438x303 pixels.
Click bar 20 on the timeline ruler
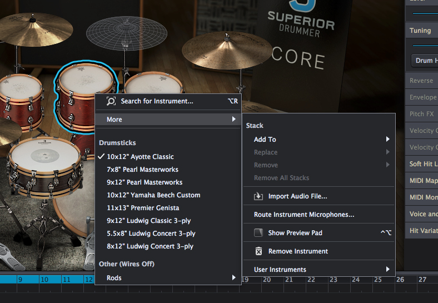tap(267, 280)
